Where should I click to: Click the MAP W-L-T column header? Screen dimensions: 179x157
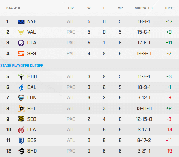144,8
